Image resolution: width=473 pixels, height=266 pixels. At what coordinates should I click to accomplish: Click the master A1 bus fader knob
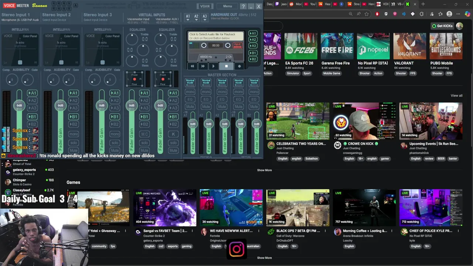click(x=193, y=124)
